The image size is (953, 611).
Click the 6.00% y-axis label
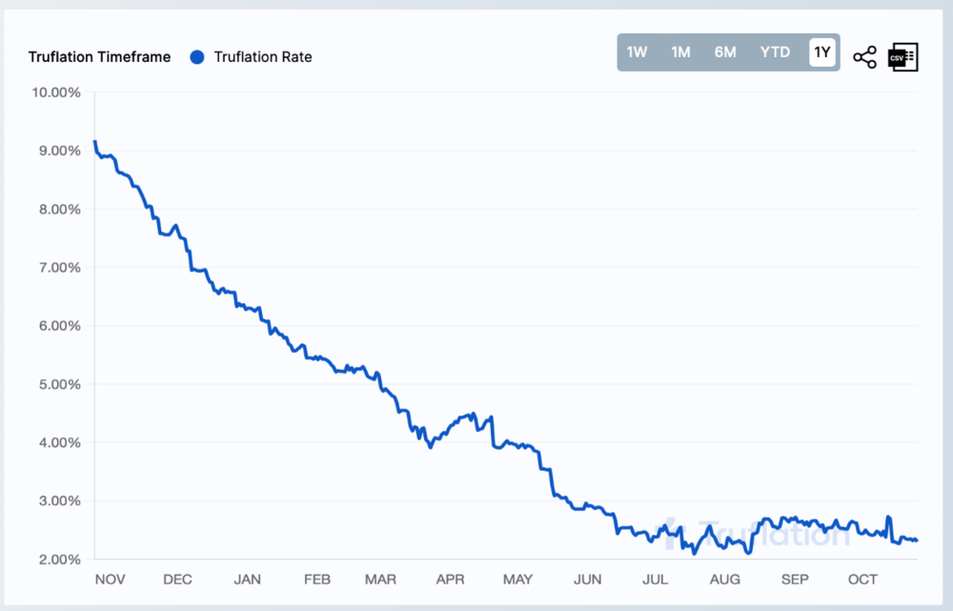point(59,326)
